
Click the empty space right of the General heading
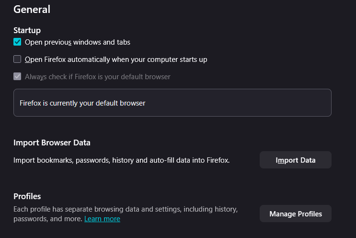pos(192,9)
